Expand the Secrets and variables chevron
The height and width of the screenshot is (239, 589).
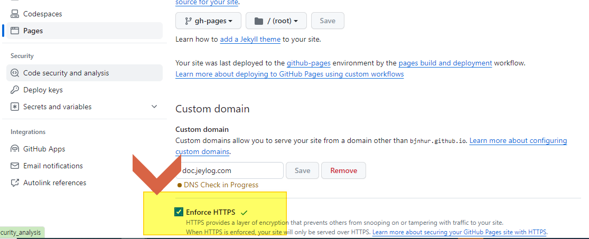coord(154,107)
